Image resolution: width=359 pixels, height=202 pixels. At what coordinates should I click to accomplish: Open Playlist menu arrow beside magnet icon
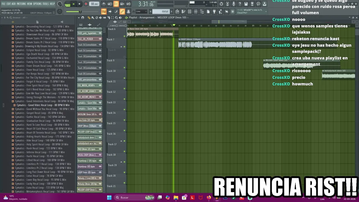(79, 17)
